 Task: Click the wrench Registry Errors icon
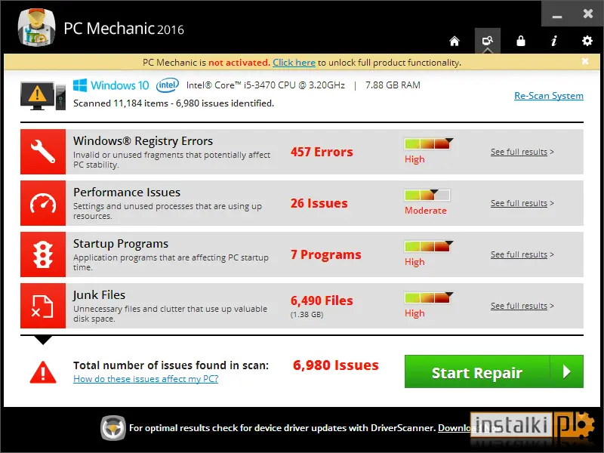[43, 152]
